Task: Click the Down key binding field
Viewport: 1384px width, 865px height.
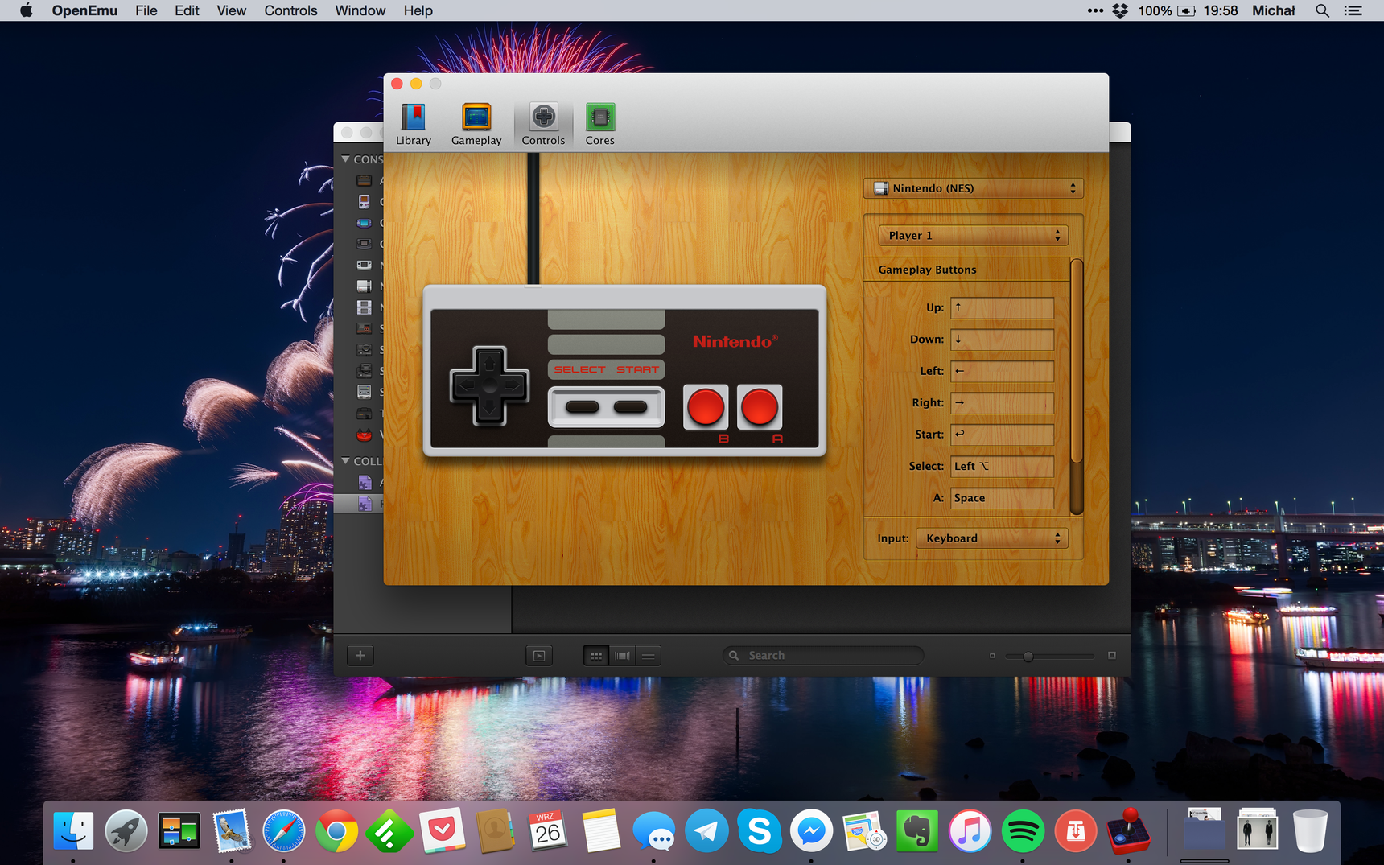Action: (1002, 340)
